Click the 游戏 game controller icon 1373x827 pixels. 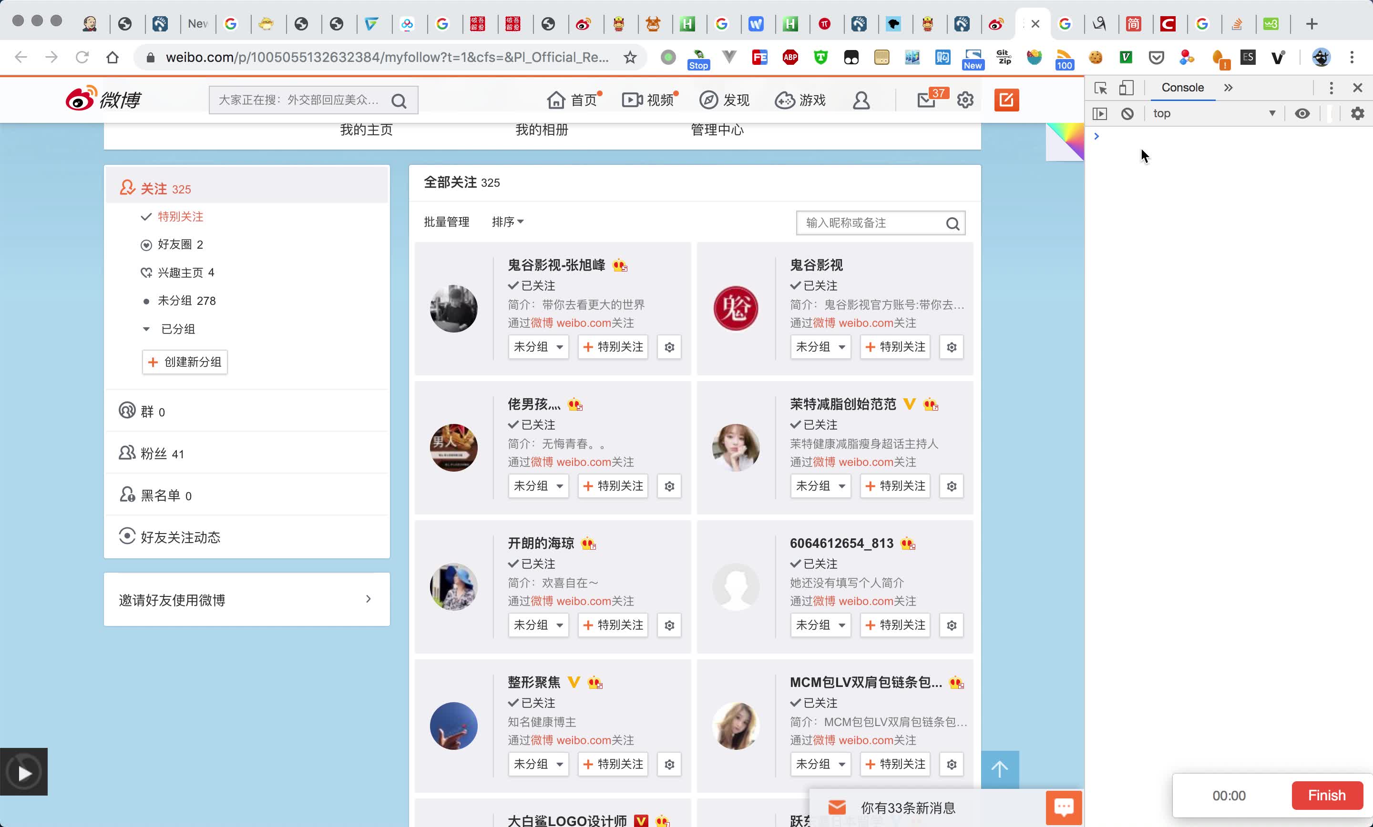point(786,100)
